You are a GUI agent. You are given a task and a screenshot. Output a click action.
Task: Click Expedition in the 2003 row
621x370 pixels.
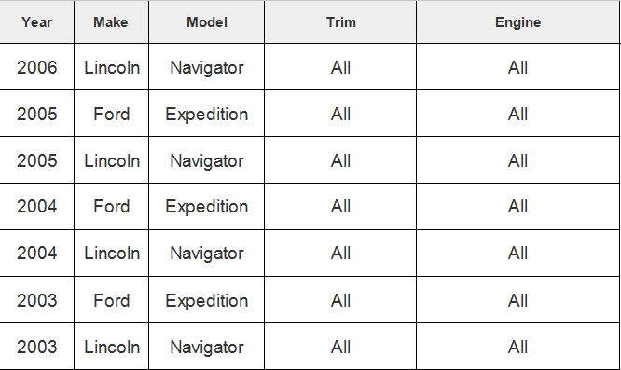[207, 300]
